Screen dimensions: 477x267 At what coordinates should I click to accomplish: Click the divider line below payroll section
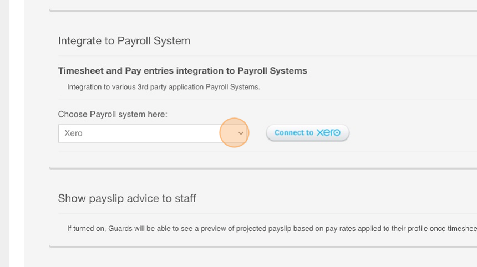coord(263,168)
